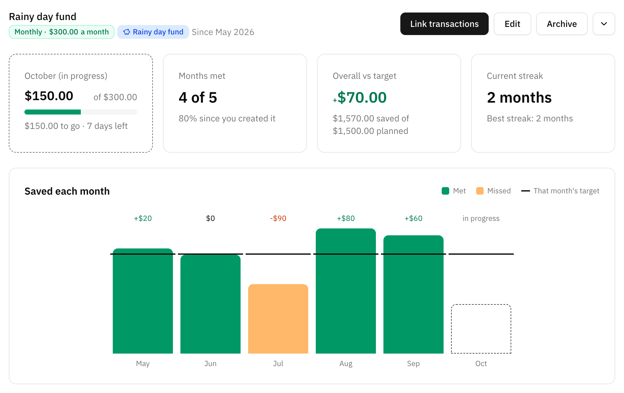The height and width of the screenshot is (393, 624).
Task: Click the 80% since you created it text
Action: [227, 118]
